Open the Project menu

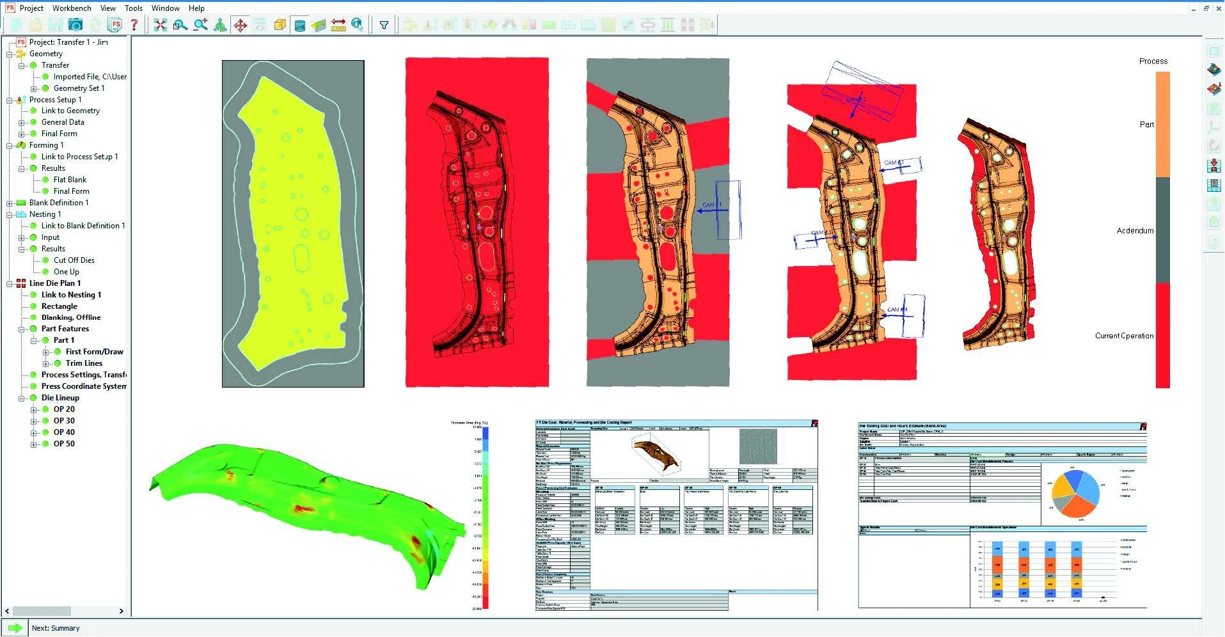(31, 8)
